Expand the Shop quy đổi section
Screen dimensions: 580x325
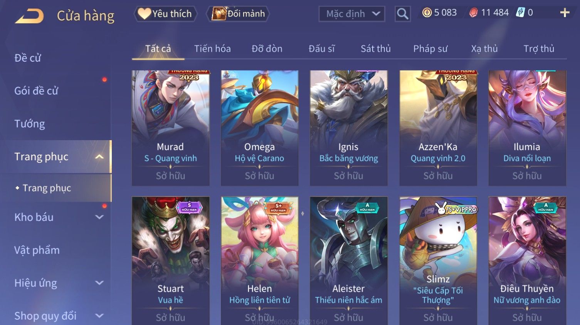99,316
